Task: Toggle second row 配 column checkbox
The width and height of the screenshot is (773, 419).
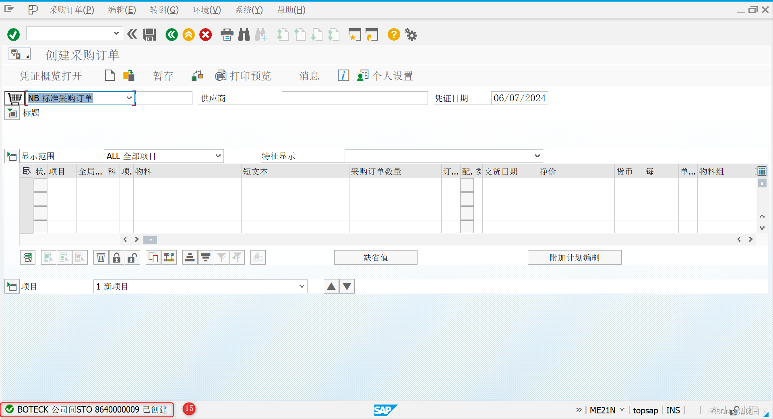Action: [x=467, y=199]
